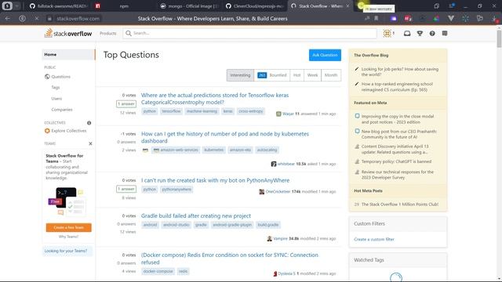The height and width of the screenshot is (282, 502).
Task: Open user Waqar's avatar icon
Action: [x=278, y=114]
